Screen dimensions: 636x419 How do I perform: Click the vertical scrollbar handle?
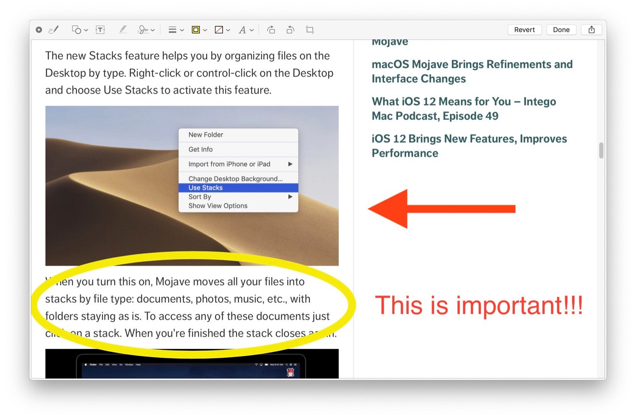click(x=601, y=150)
